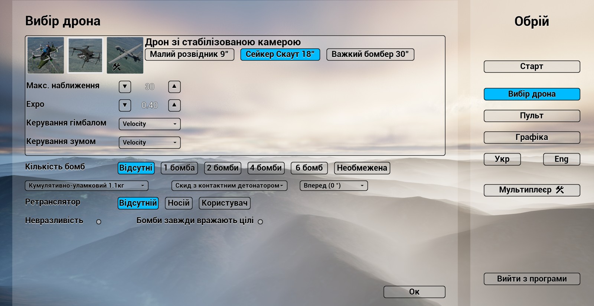The image size is (594, 306).
Task: Open the Графіка settings section
Action: [532, 137]
